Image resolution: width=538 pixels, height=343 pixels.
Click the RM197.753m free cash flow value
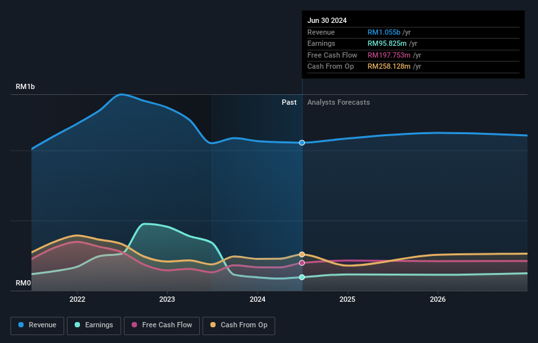tap(389, 55)
